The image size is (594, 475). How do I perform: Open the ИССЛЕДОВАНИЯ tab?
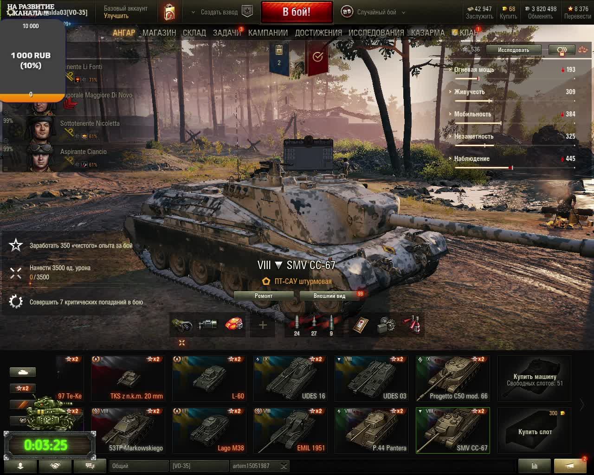pyautogui.click(x=376, y=33)
